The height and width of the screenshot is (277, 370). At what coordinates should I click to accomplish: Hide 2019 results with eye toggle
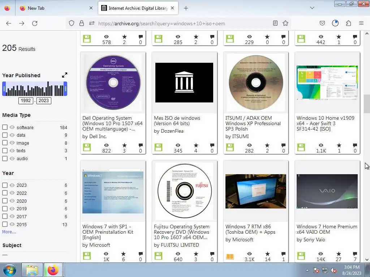(x=12, y=208)
